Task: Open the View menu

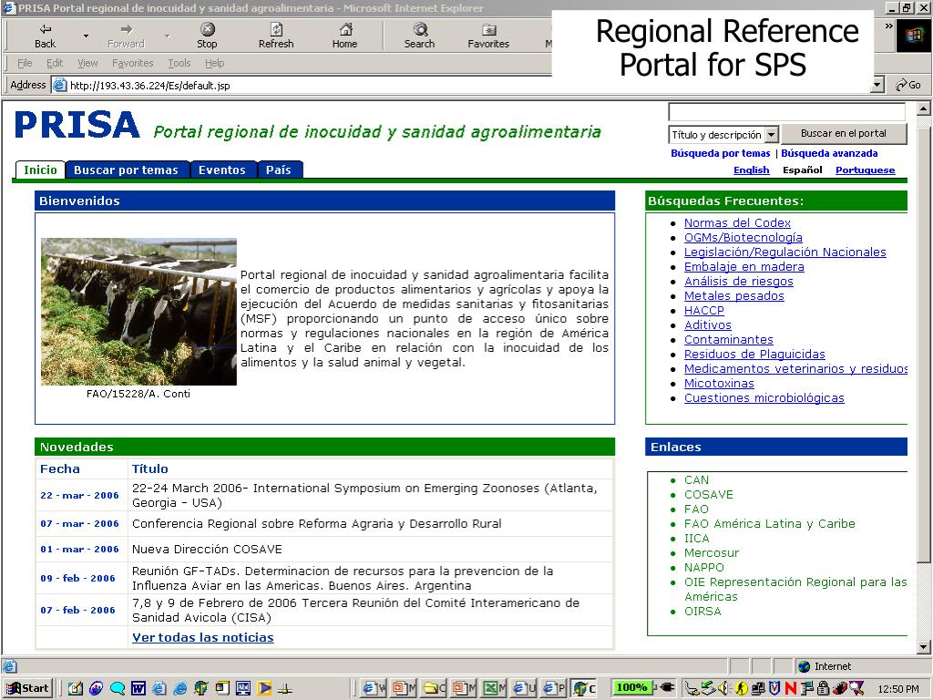Action: 87,63
